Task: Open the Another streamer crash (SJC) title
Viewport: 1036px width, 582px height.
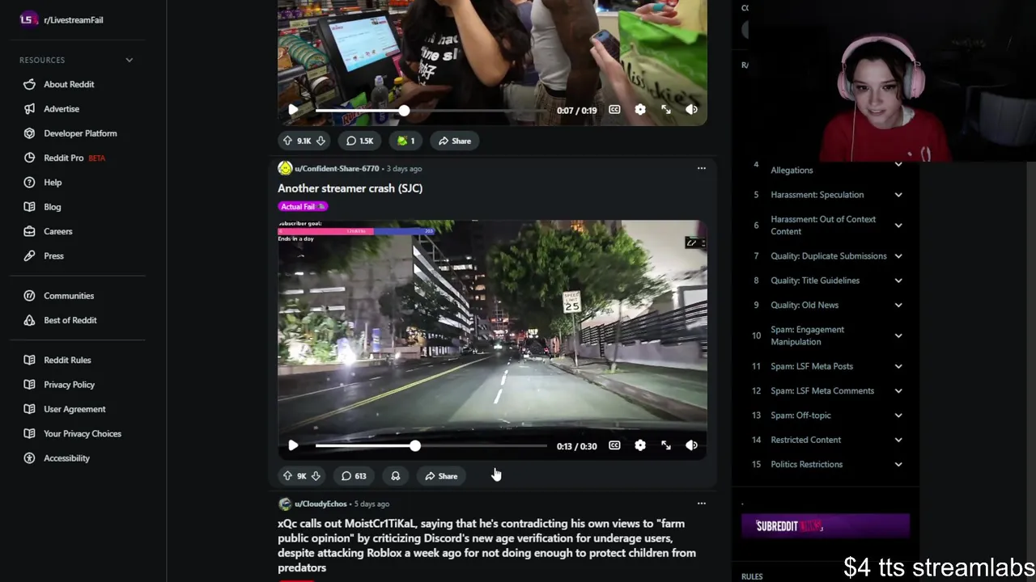Action: pyautogui.click(x=350, y=188)
